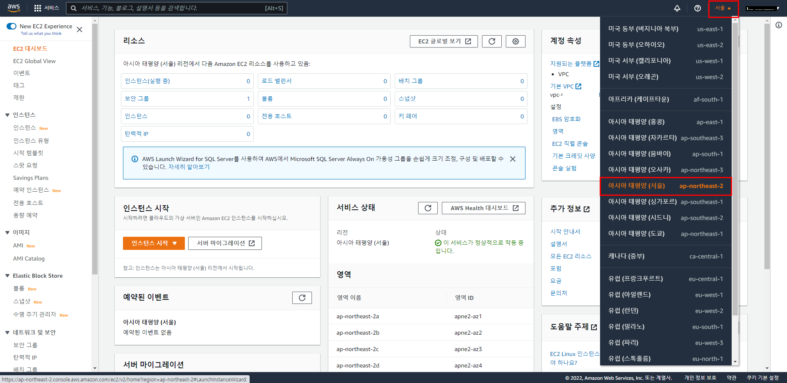Screen dimensions: 787x383
Task: Select region us-east-1 (버지니아 북부)
Action: (666, 29)
